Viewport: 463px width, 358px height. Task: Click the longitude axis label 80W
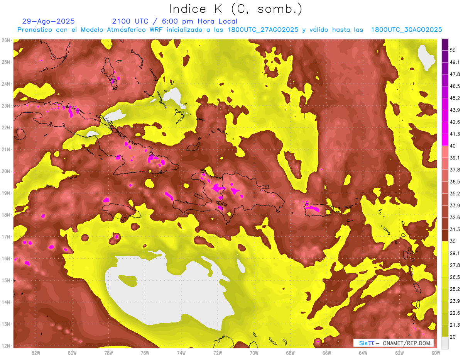[x=72, y=353]
